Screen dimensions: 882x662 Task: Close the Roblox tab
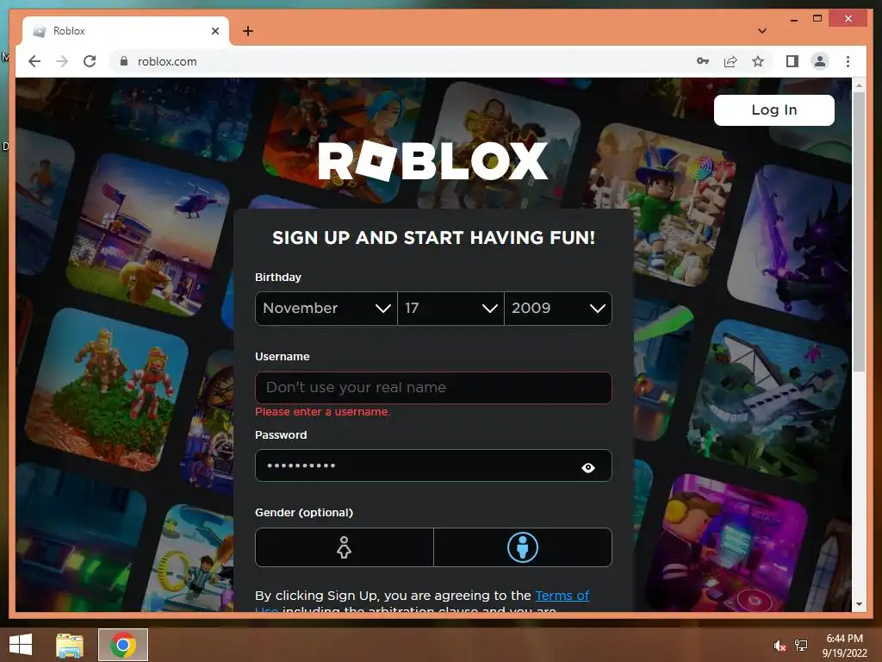(x=214, y=31)
